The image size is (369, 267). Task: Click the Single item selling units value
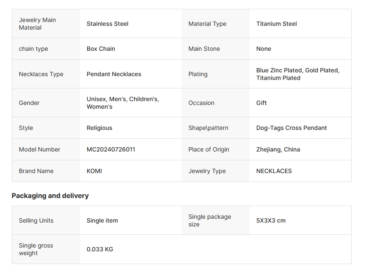103,220
